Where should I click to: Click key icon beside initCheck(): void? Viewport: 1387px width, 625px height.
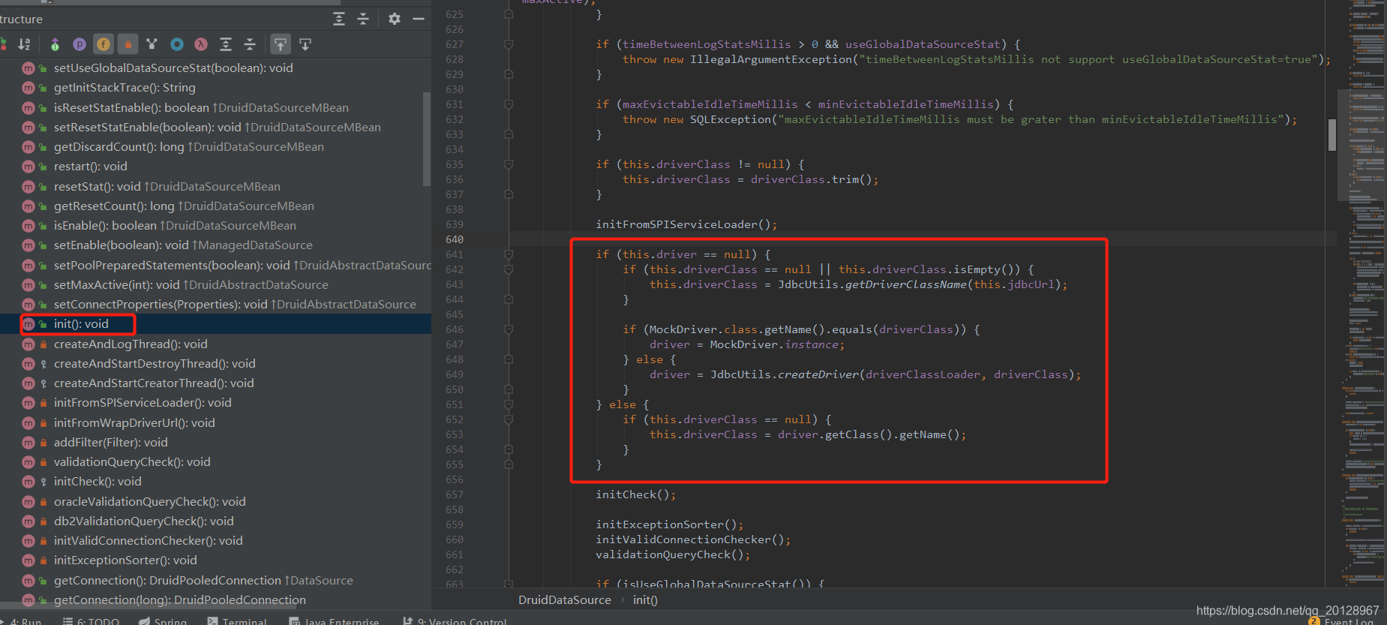click(44, 482)
